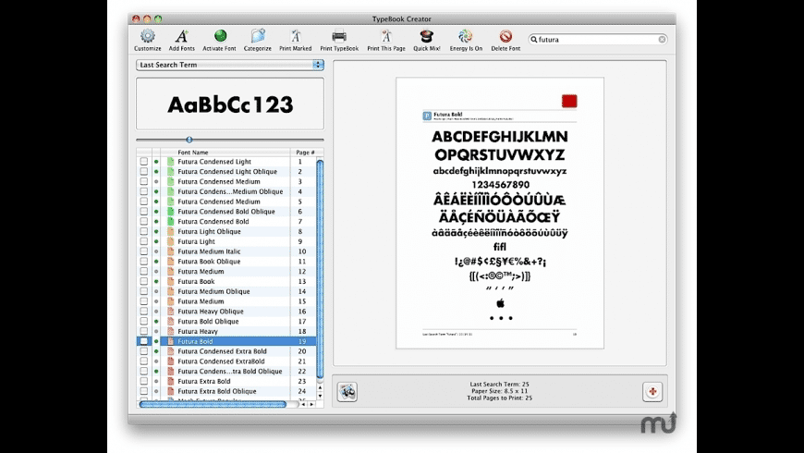
Task: Launch Quick Mix! hat icon
Action: [426, 37]
